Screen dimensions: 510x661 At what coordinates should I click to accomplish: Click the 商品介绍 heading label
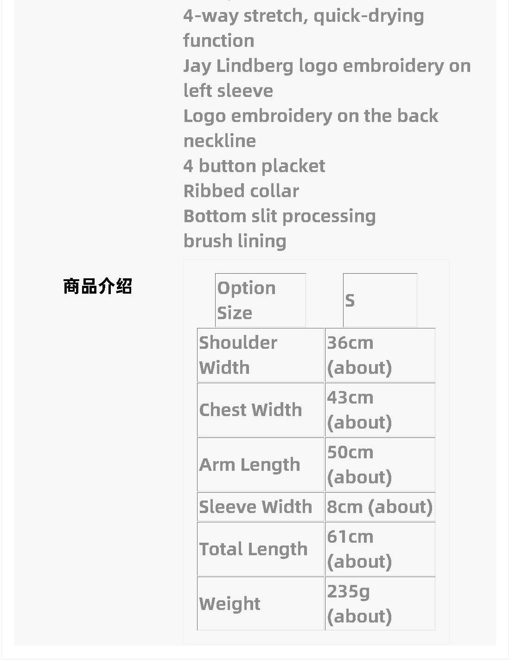(97, 286)
